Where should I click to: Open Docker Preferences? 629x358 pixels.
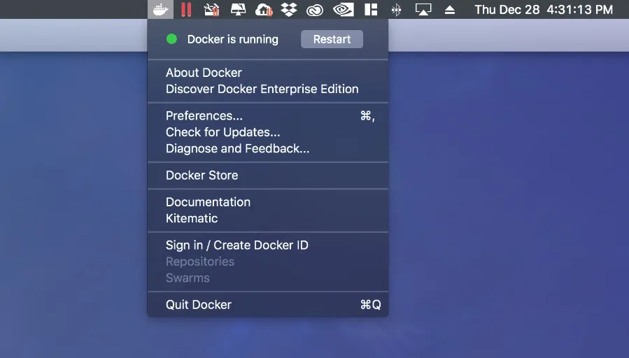[204, 116]
